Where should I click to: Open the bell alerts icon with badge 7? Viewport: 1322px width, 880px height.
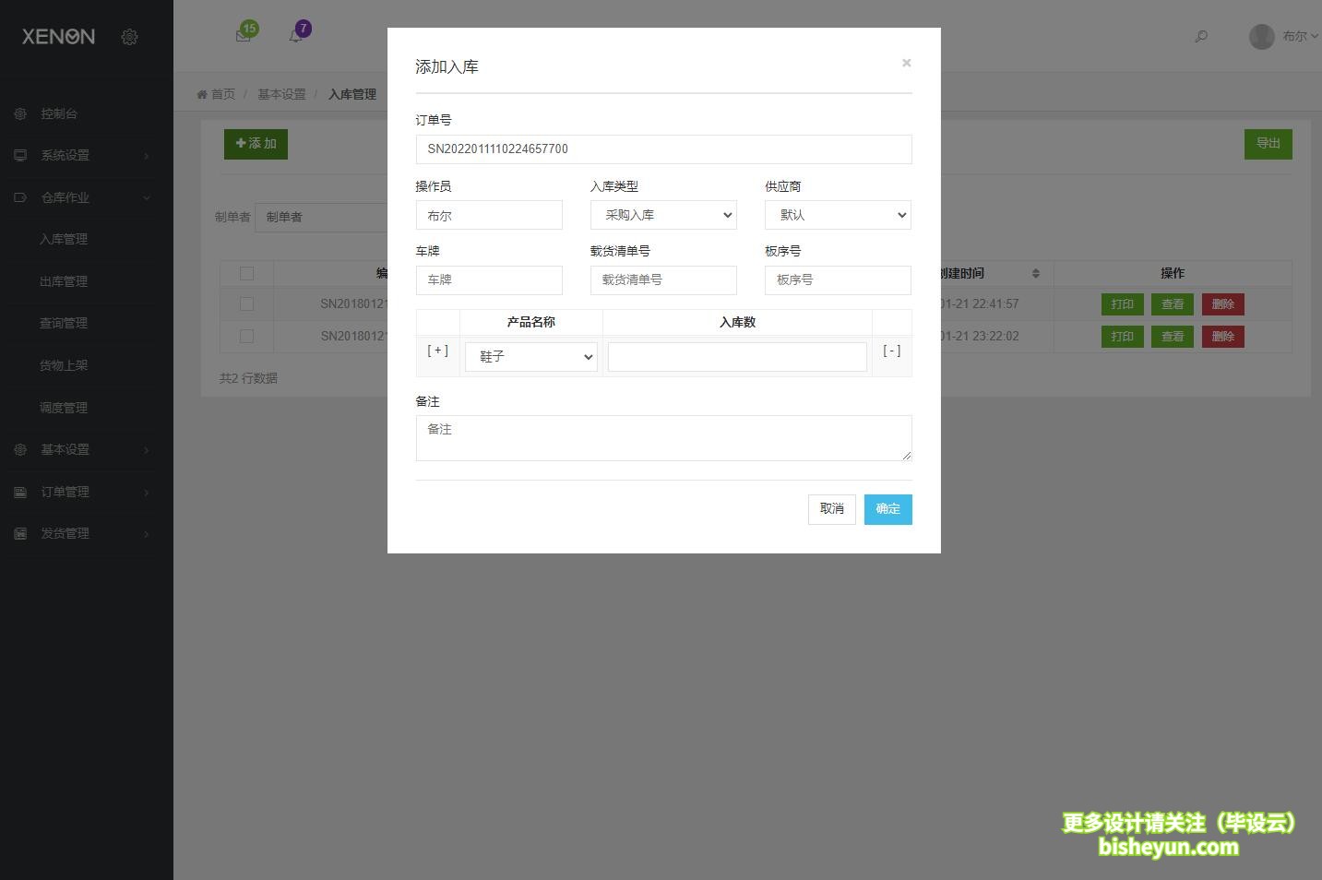pos(296,36)
